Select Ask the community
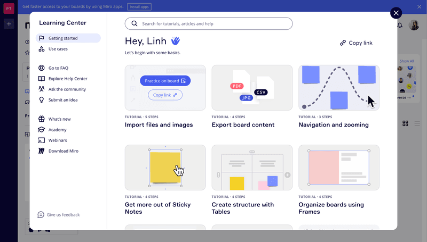 [68, 89]
